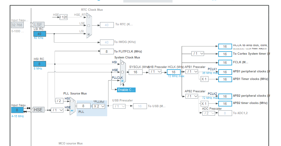281x146 pixels.
Task: Click the HCLK (MHz) value field
Action: click(x=174, y=72)
